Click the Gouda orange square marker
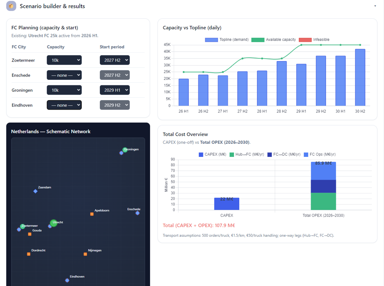This screenshot has height=286, width=384. tap(30, 234)
